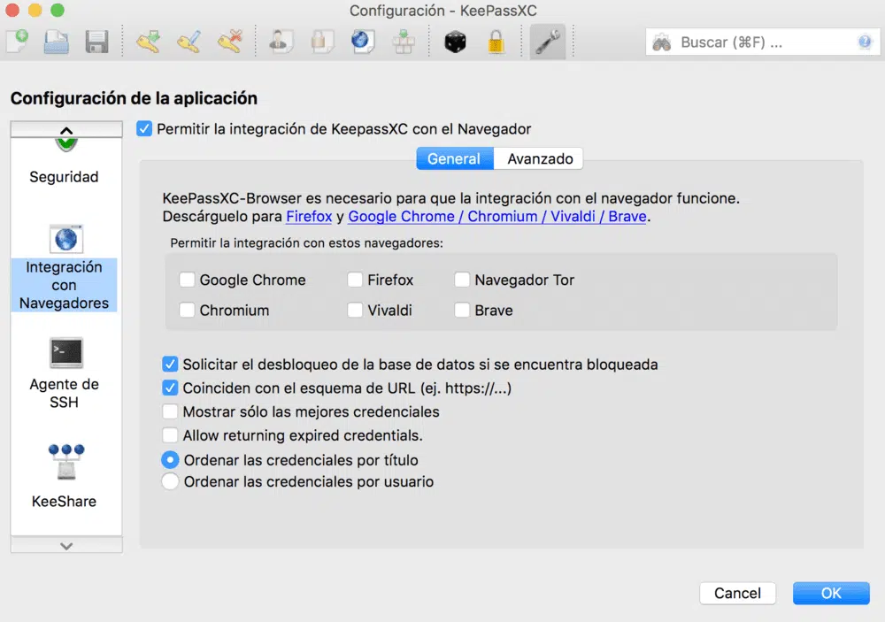Enable the Firefox browser checkbox

(355, 280)
